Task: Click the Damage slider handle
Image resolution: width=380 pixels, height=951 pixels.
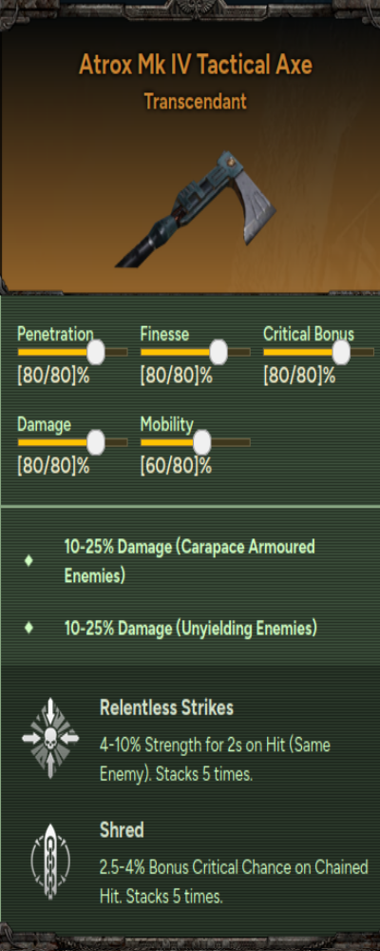Action: 96,443
